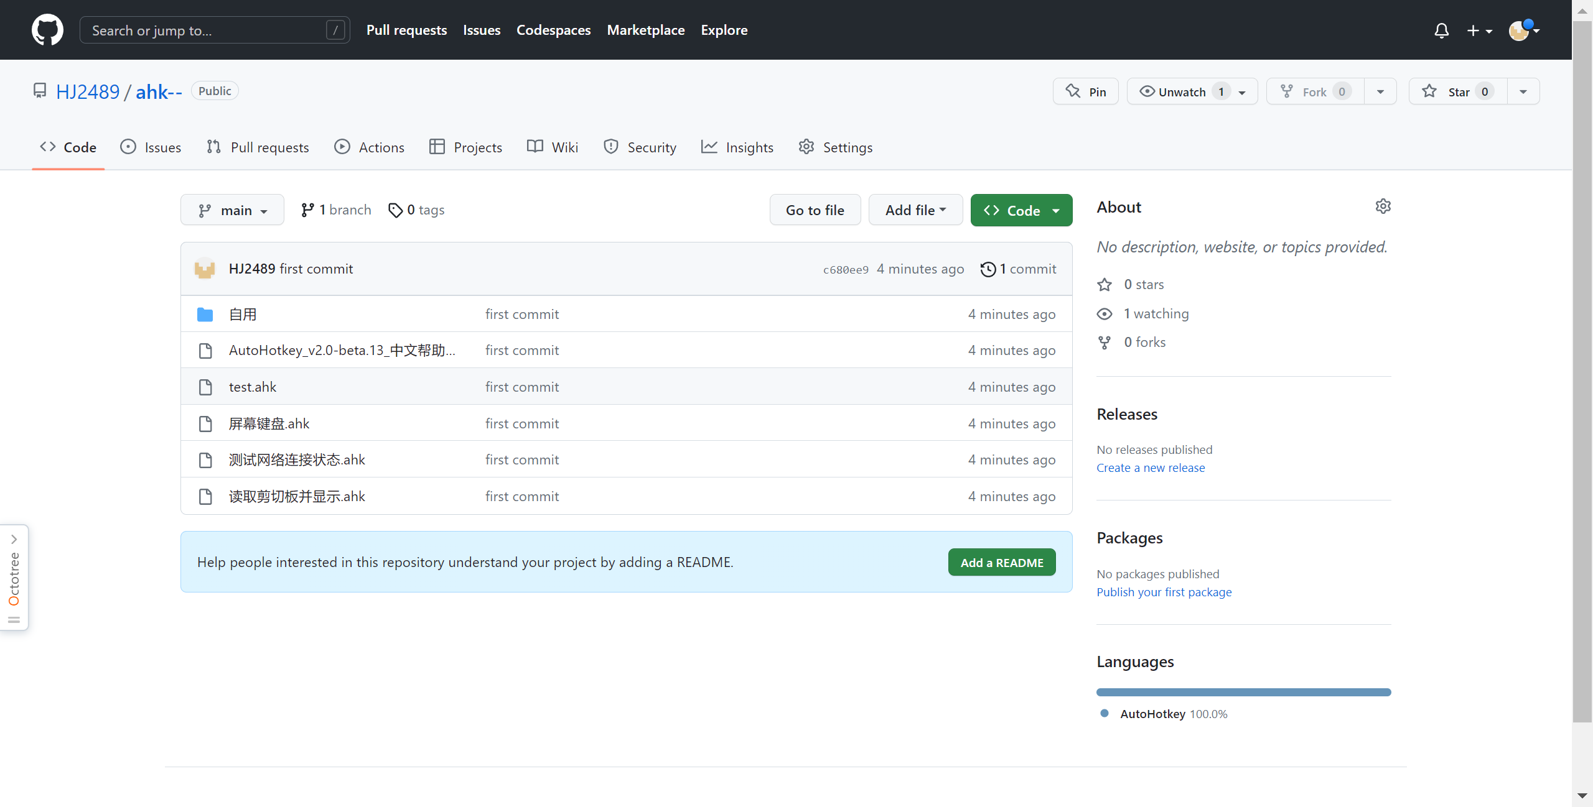Click Add a README button
The image size is (1593, 807).
pyautogui.click(x=1001, y=562)
